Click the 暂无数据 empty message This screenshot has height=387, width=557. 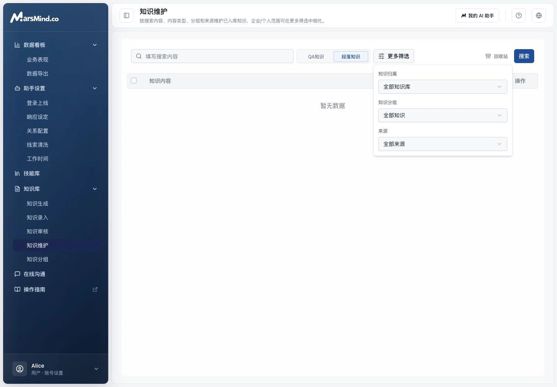click(333, 106)
